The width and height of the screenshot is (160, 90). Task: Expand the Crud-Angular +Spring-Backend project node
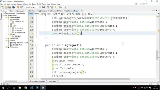pyautogui.click(x=4, y=13)
